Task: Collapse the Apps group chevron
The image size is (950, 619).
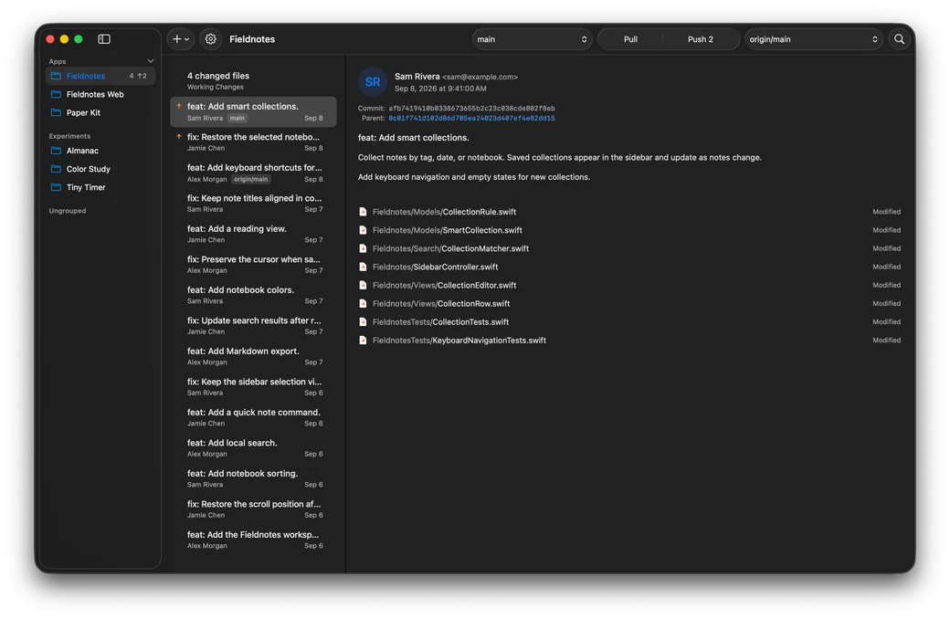Action: (150, 61)
